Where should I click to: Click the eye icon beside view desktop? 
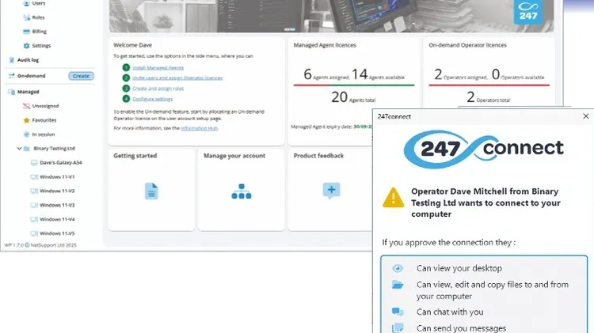coord(398,268)
